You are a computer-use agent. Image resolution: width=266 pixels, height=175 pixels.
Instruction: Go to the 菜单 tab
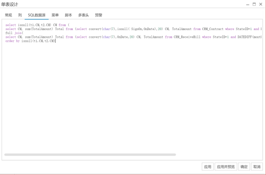point(55,15)
